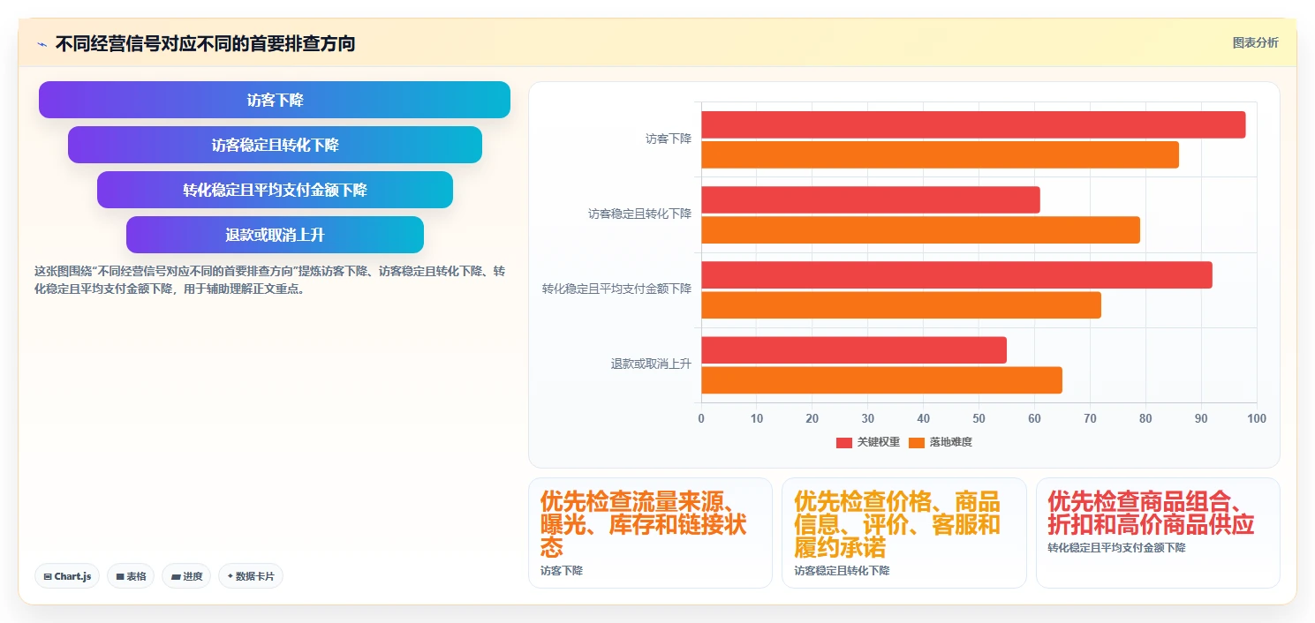Click the 访客稳定且转化下降 y-axis label

640,214
